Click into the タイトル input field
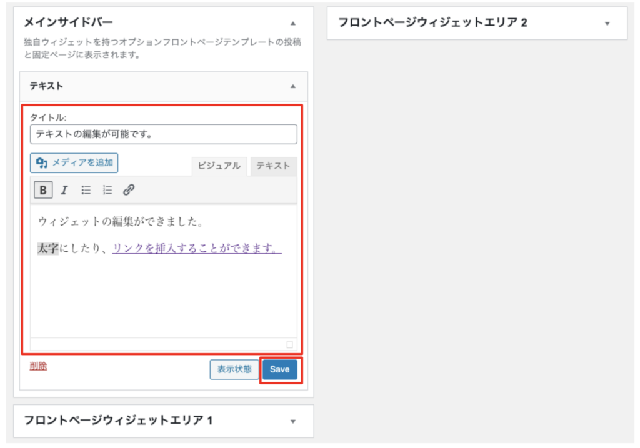The width and height of the screenshot is (640, 448). point(163,134)
